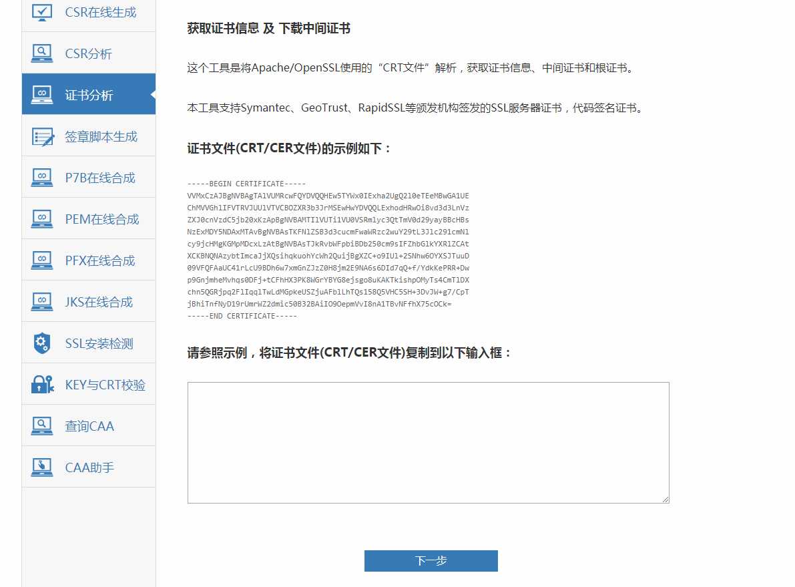Click the 查询CAA magnifier laptop icon
The height and width of the screenshot is (587, 795).
pyautogui.click(x=41, y=425)
